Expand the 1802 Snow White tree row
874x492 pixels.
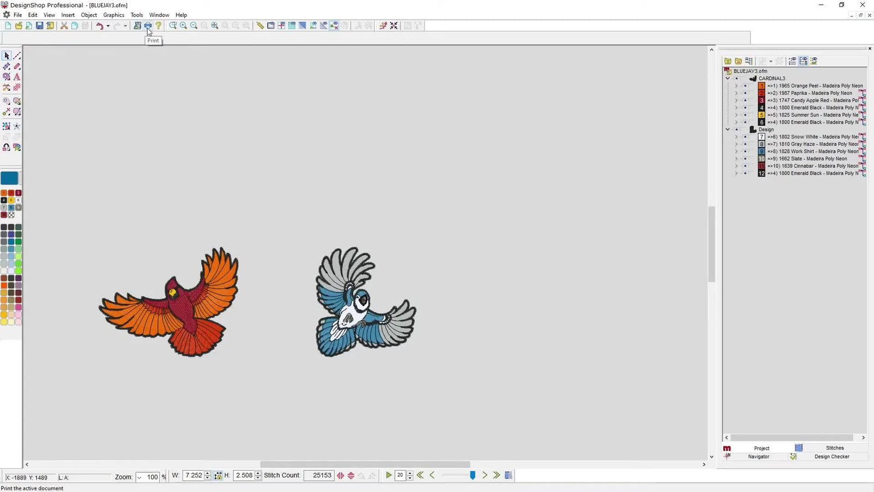[736, 137]
